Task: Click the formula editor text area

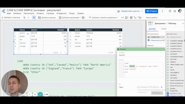Action: click(x=141, y=70)
